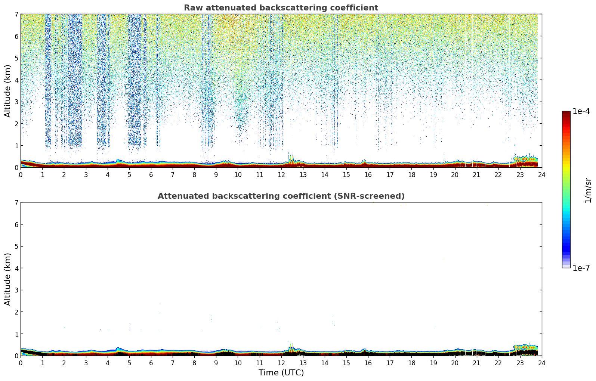Click the colorbar '1e-7' minimum label
Viewport: 596px width, 381px height.
[x=581, y=268]
